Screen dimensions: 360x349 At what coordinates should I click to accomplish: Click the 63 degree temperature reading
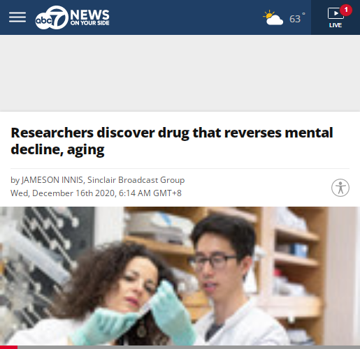297,18
